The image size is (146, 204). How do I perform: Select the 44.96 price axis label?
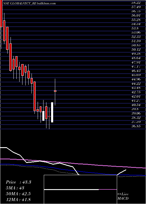pyautogui.click(x=136, y=79)
